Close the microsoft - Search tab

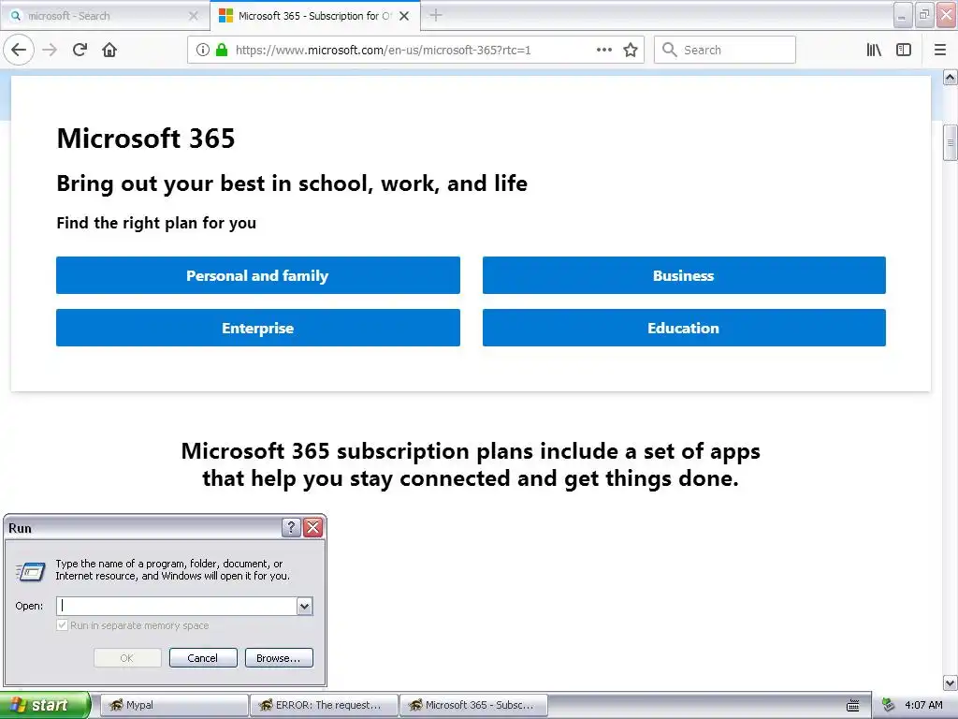[x=194, y=16]
